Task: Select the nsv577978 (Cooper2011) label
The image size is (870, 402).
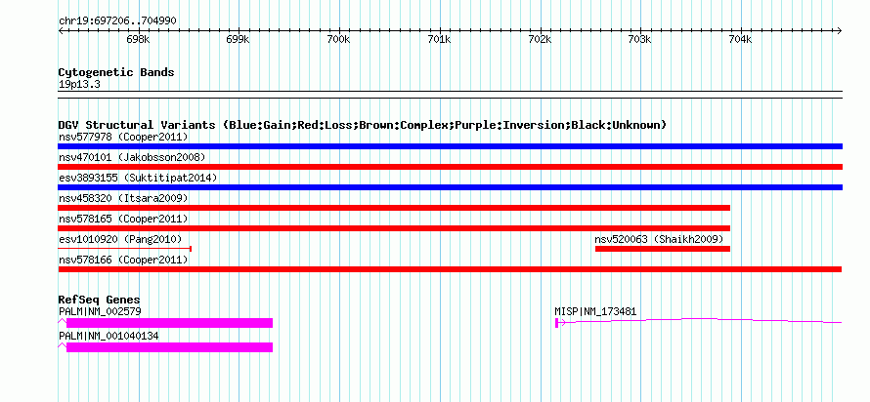Action: 123,137
